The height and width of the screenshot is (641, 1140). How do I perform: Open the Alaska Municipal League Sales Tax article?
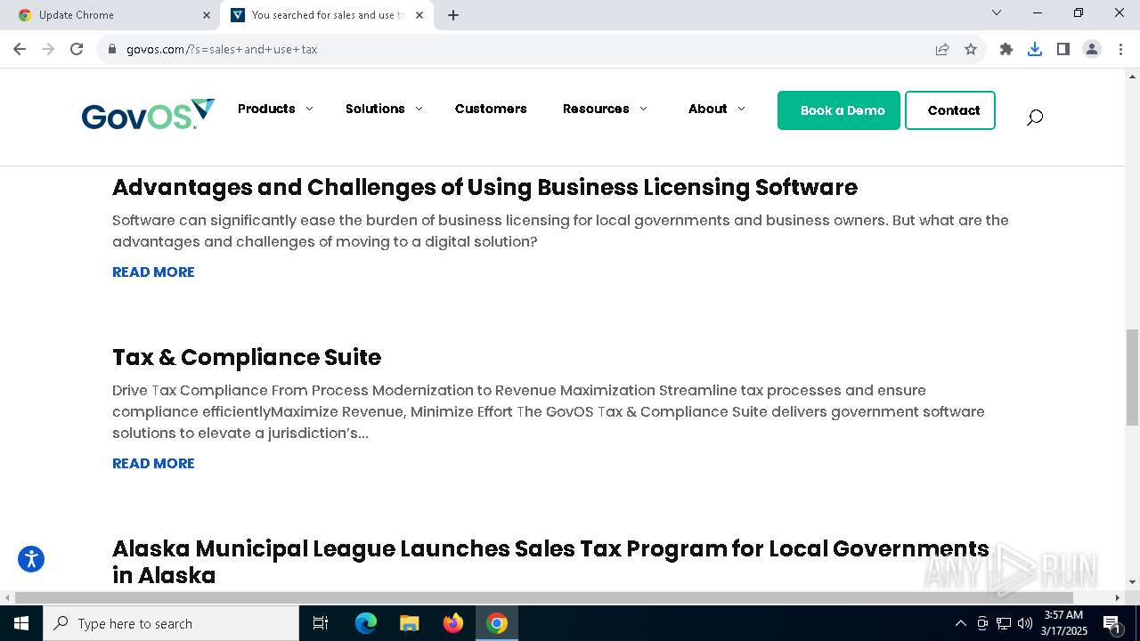[x=550, y=562]
